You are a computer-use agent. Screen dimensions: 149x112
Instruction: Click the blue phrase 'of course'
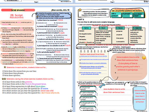tap(44, 88)
